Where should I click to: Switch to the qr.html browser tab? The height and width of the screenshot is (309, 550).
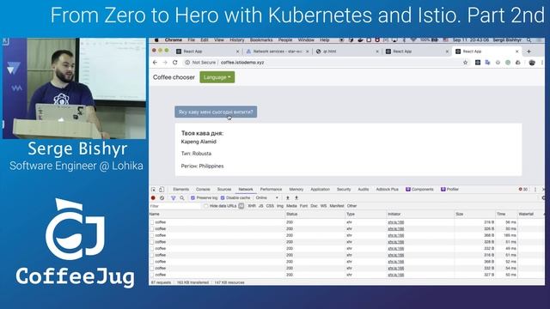(347, 51)
